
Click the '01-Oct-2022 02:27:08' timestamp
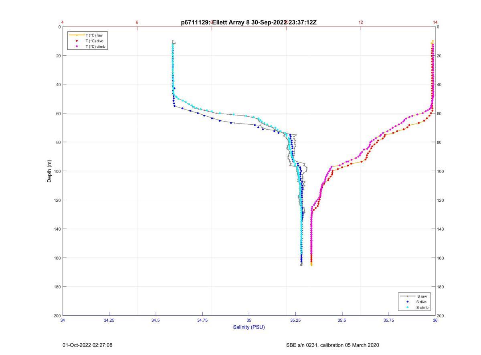coord(87,345)
